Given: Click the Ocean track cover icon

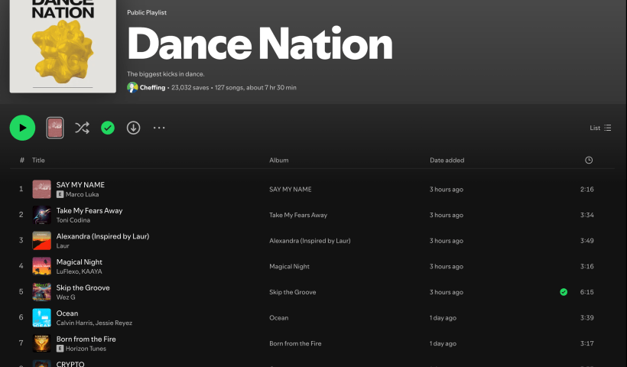Looking at the screenshot, I should pyautogui.click(x=42, y=318).
